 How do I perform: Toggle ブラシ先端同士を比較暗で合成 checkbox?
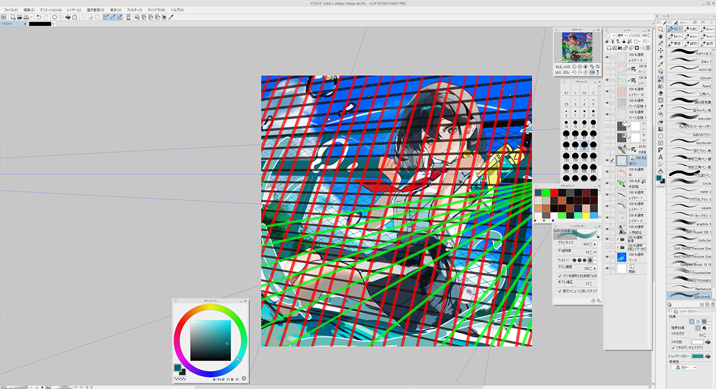559,276
